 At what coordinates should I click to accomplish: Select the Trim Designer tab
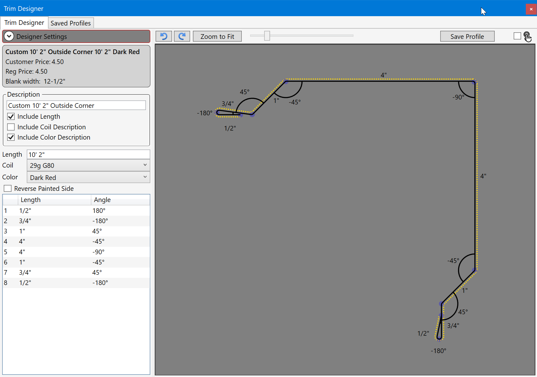pyautogui.click(x=24, y=23)
